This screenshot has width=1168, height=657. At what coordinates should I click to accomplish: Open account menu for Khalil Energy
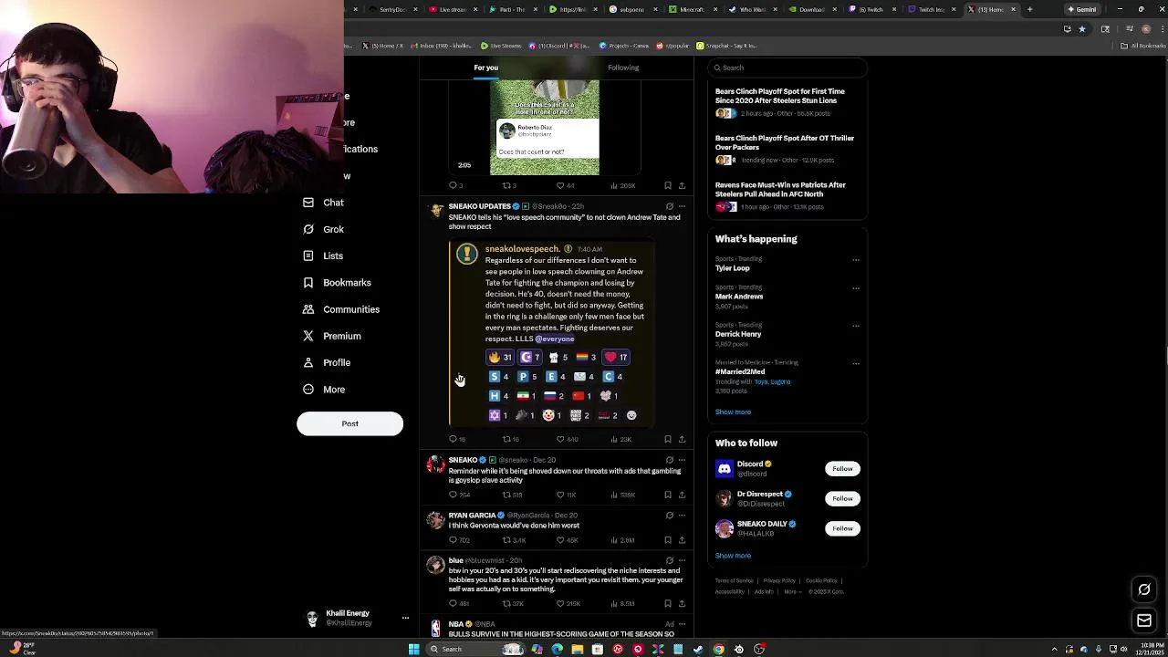356,619
